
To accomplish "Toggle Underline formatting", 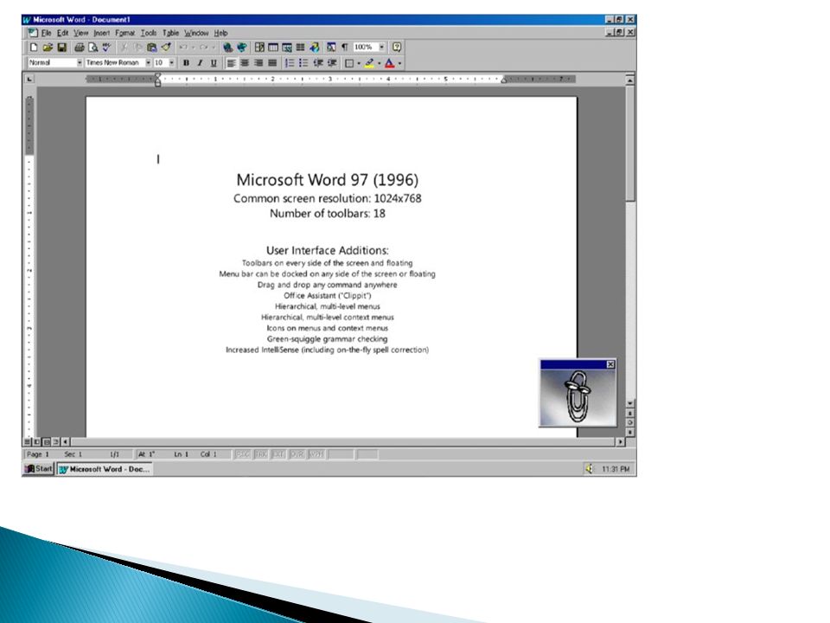I will pyautogui.click(x=214, y=63).
